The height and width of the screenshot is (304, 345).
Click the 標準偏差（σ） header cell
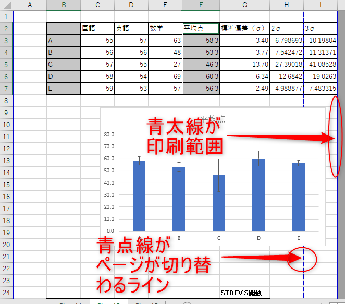(244, 28)
